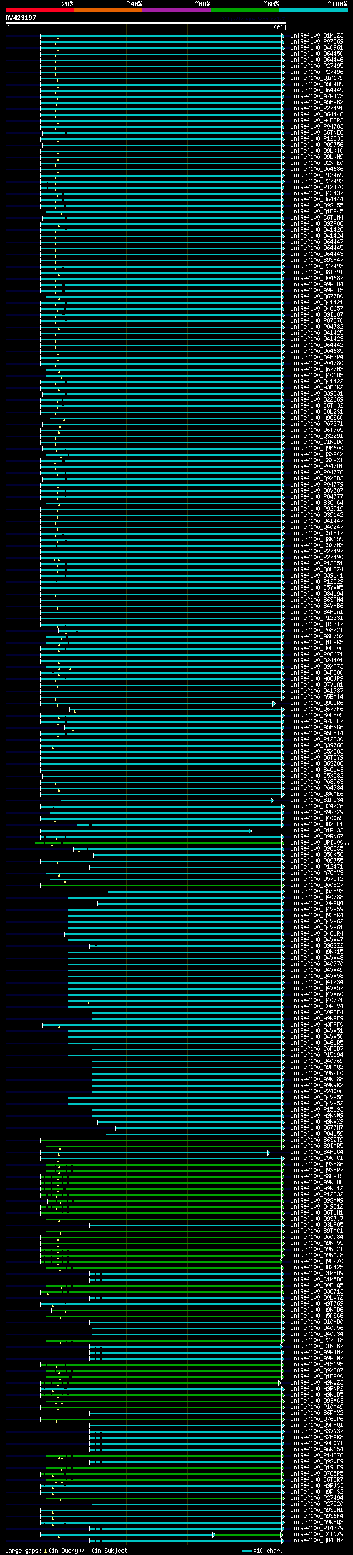
Task: Select hit label UniRef100_Q41426
Action: [316, 230]
